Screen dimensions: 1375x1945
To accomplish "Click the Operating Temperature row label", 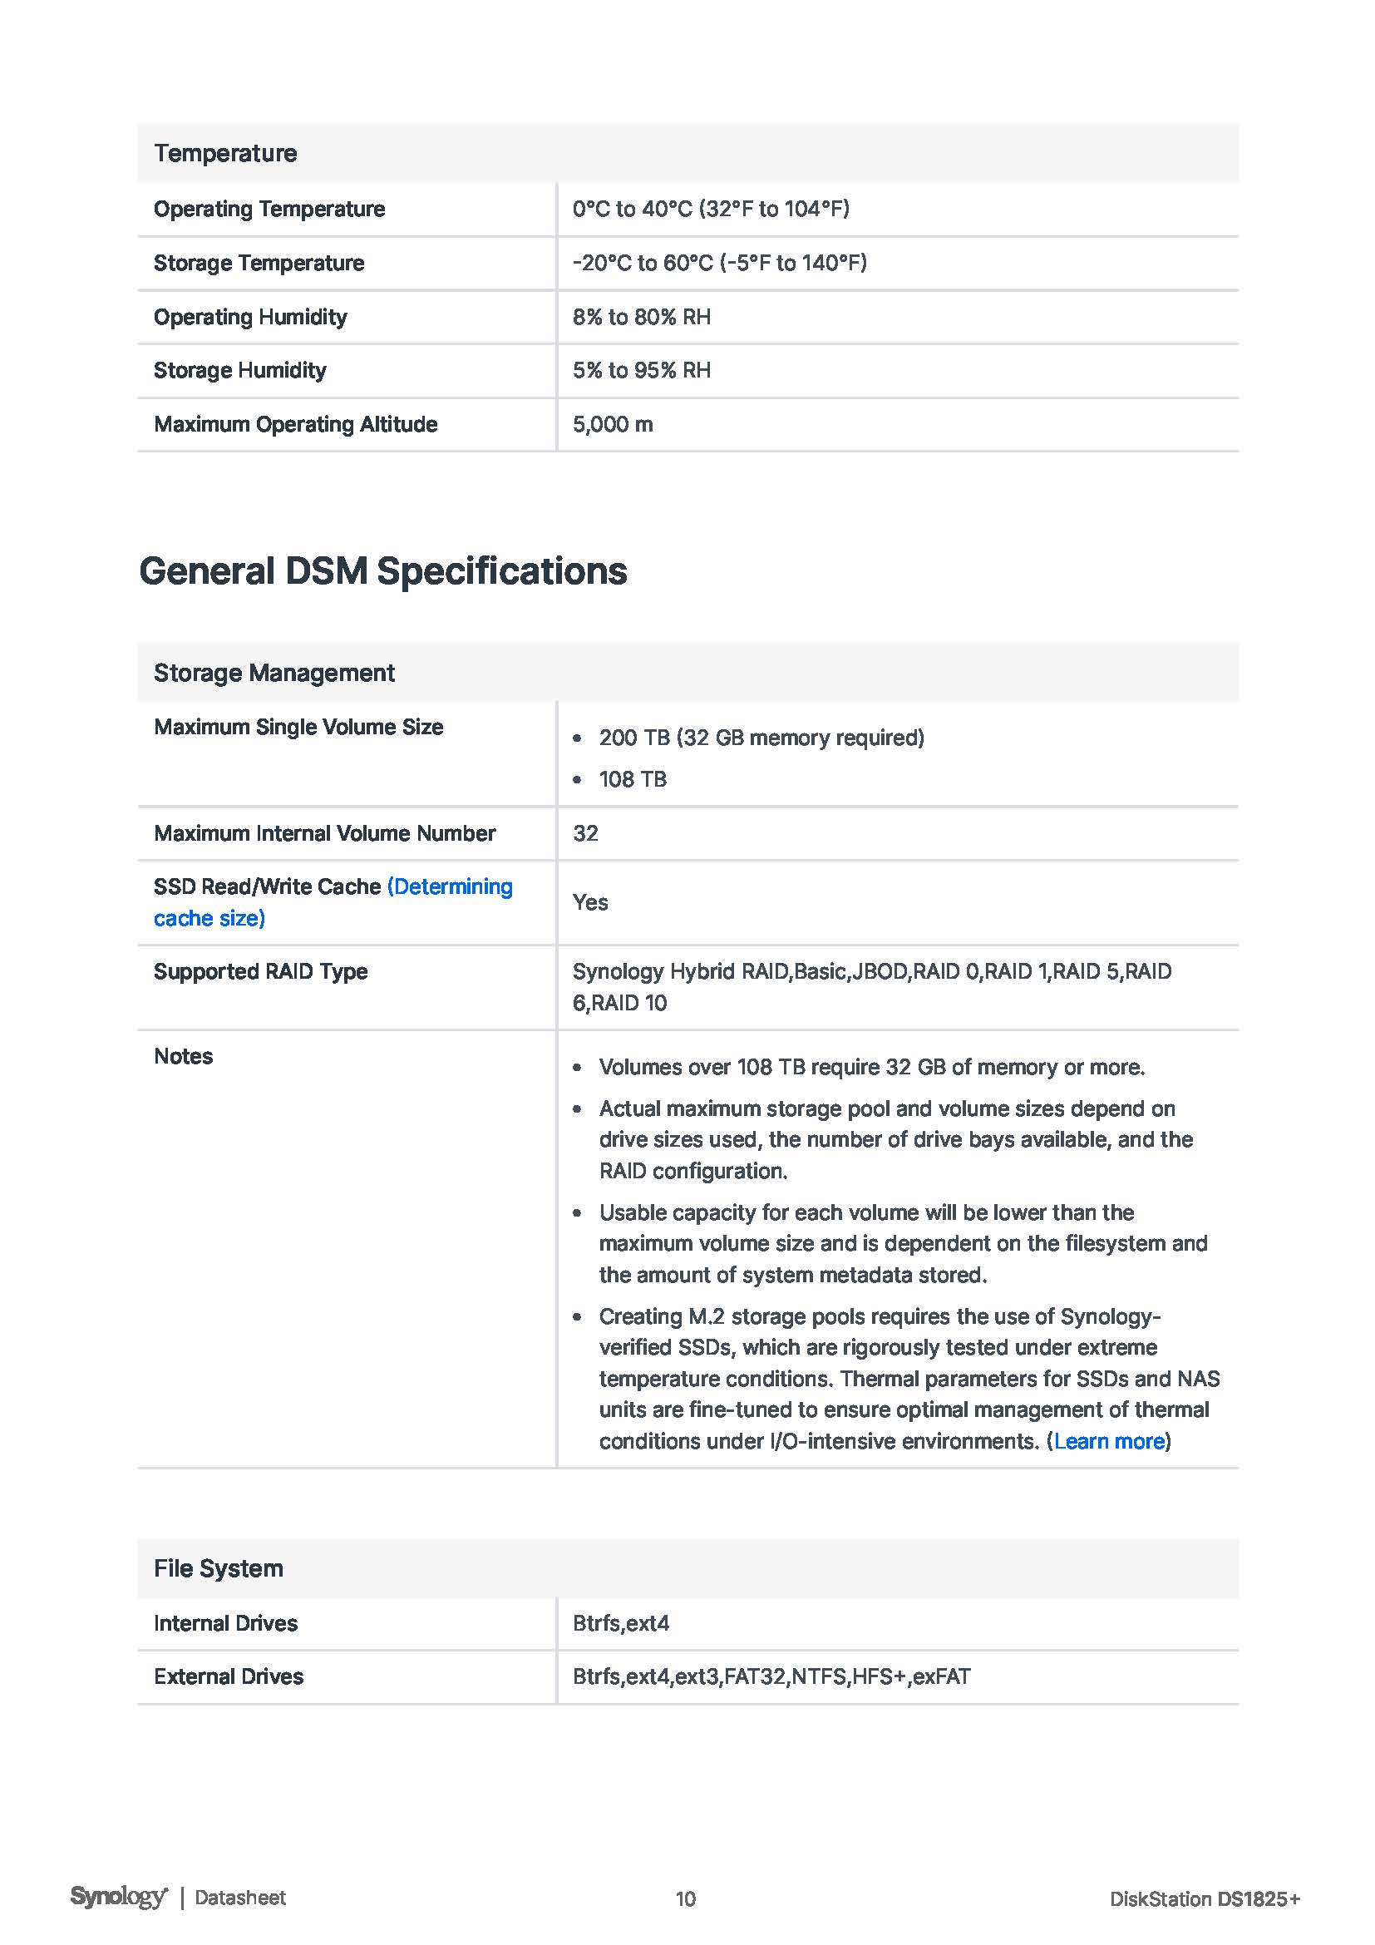I will pos(269,210).
